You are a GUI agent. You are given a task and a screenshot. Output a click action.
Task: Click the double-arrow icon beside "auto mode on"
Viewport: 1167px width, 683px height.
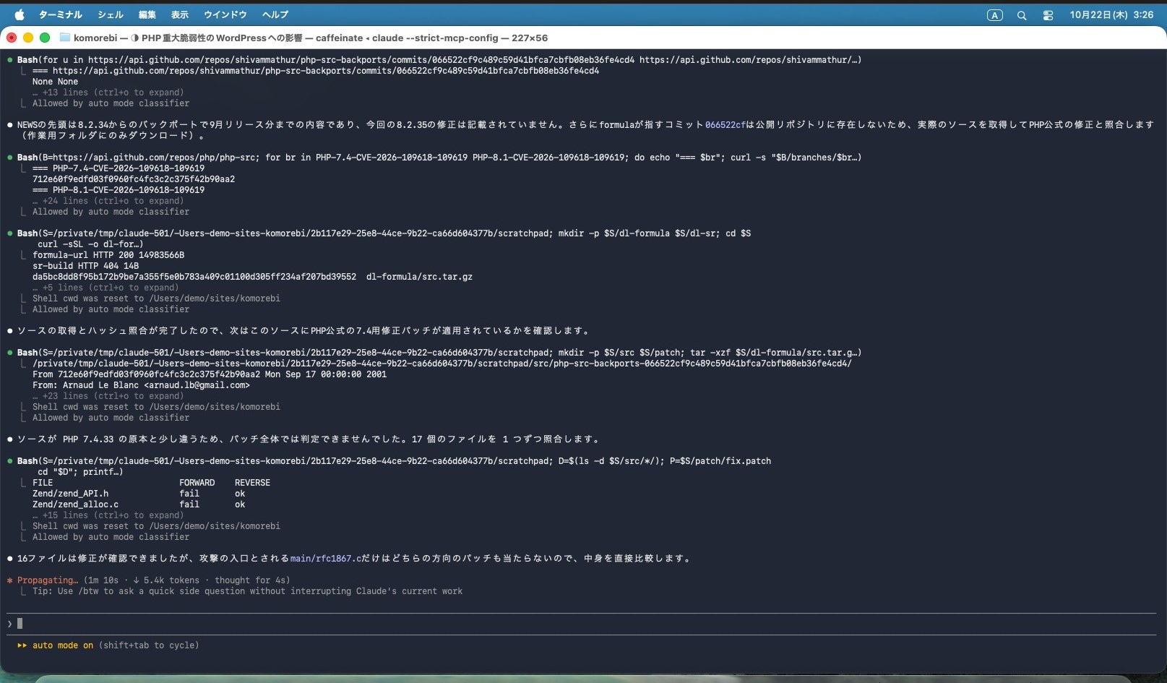(x=22, y=645)
